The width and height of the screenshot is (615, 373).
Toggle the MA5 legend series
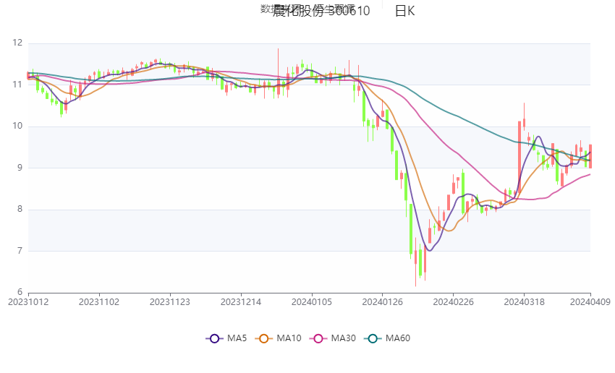click(x=226, y=338)
